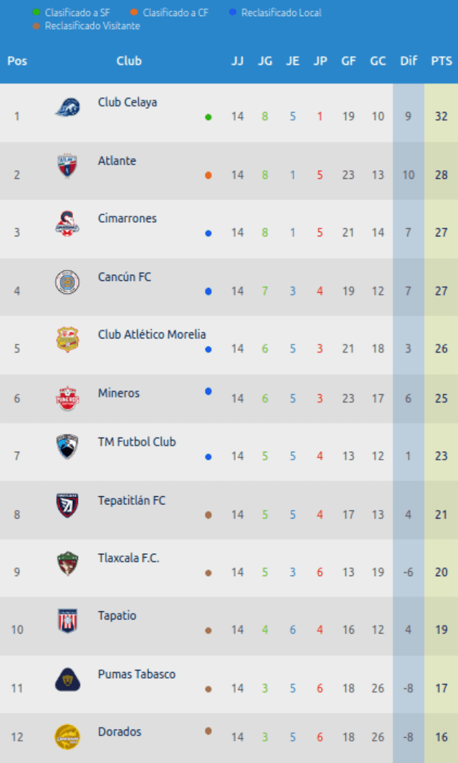Screen dimensions: 458x763
Task: Click the Mineros red team logo
Action: coord(67,398)
